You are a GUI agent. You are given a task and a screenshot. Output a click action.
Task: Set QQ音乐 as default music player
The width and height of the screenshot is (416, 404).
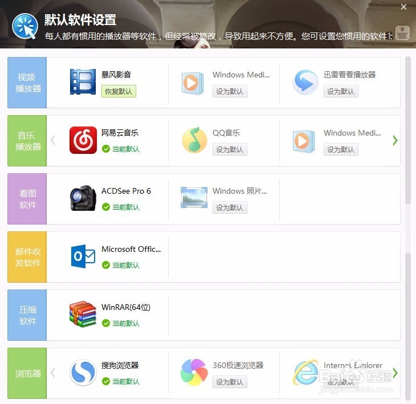click(230, 149)
